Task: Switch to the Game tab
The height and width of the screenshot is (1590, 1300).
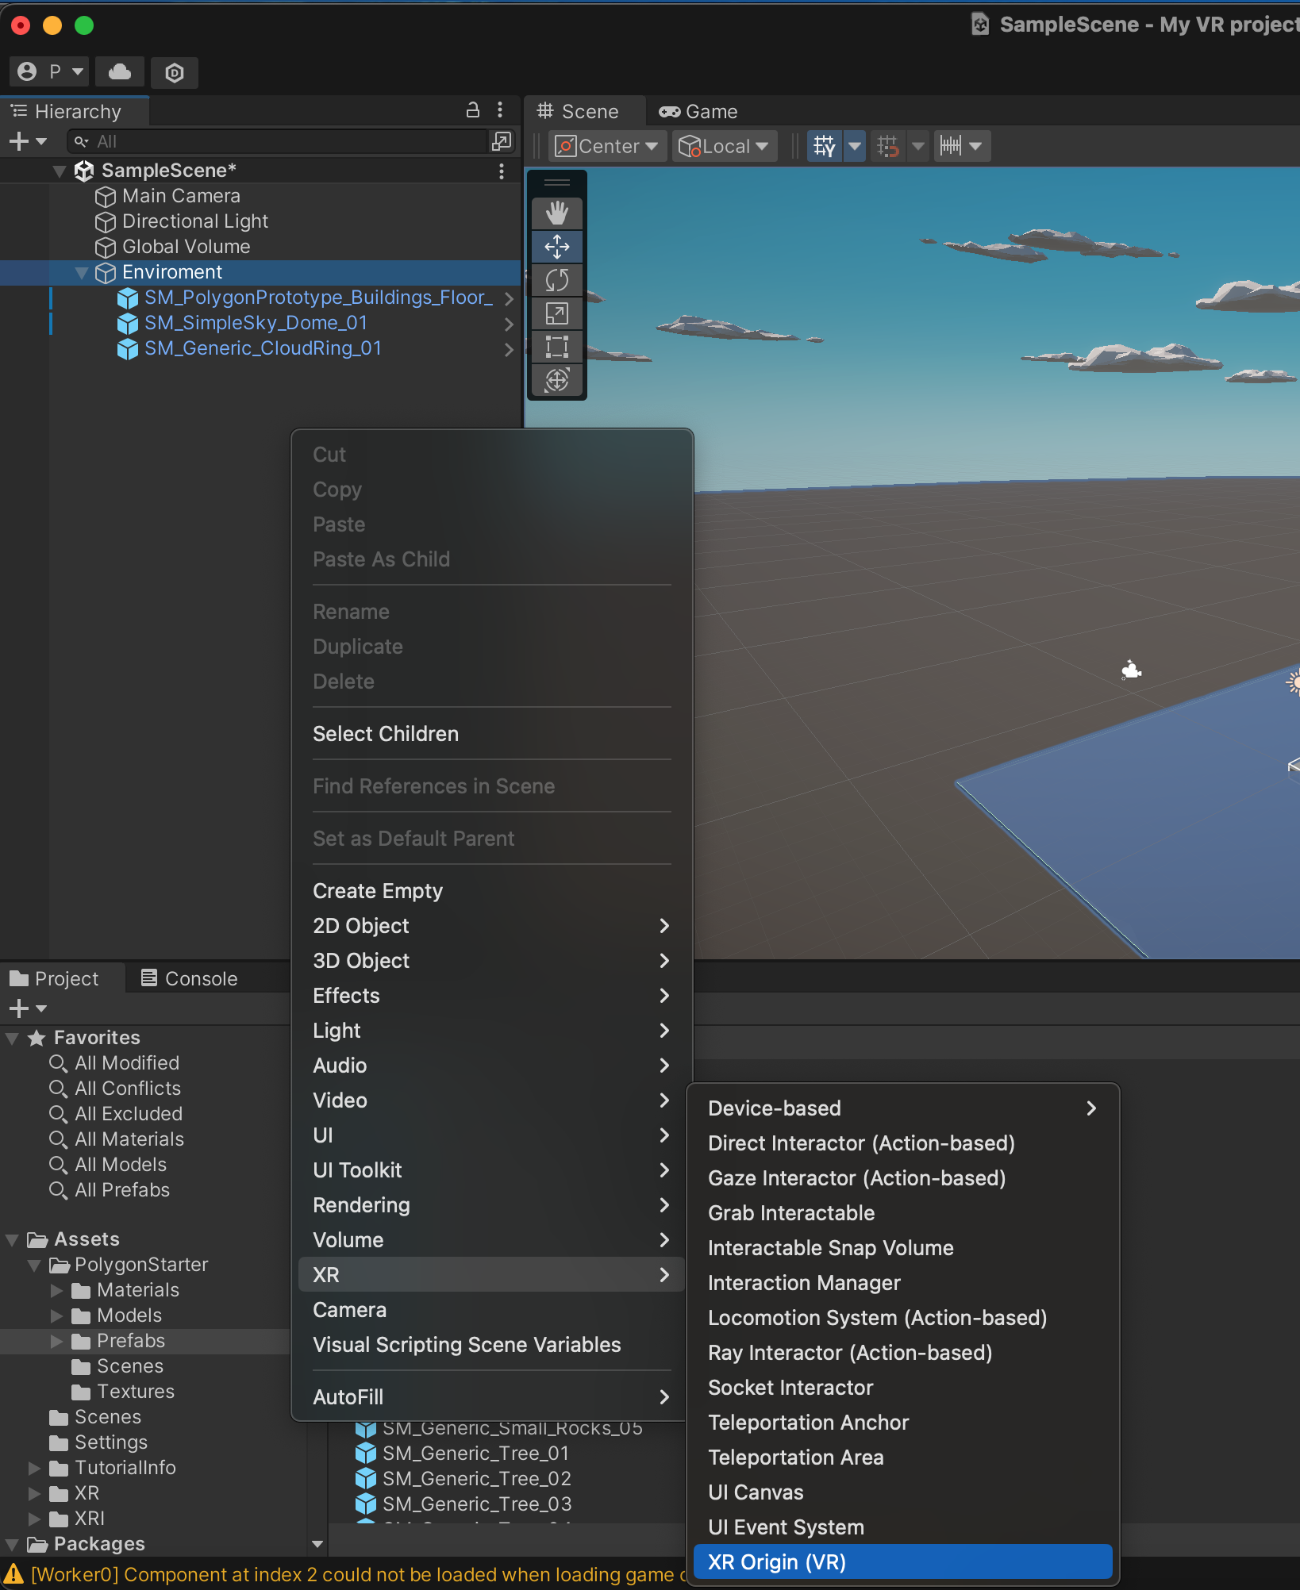Action: 698,111
